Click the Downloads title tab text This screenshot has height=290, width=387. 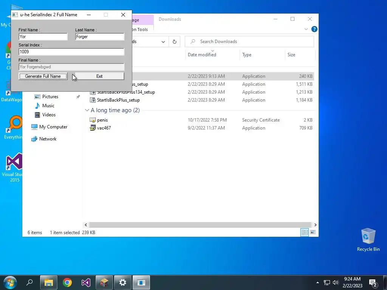(170, 19)
